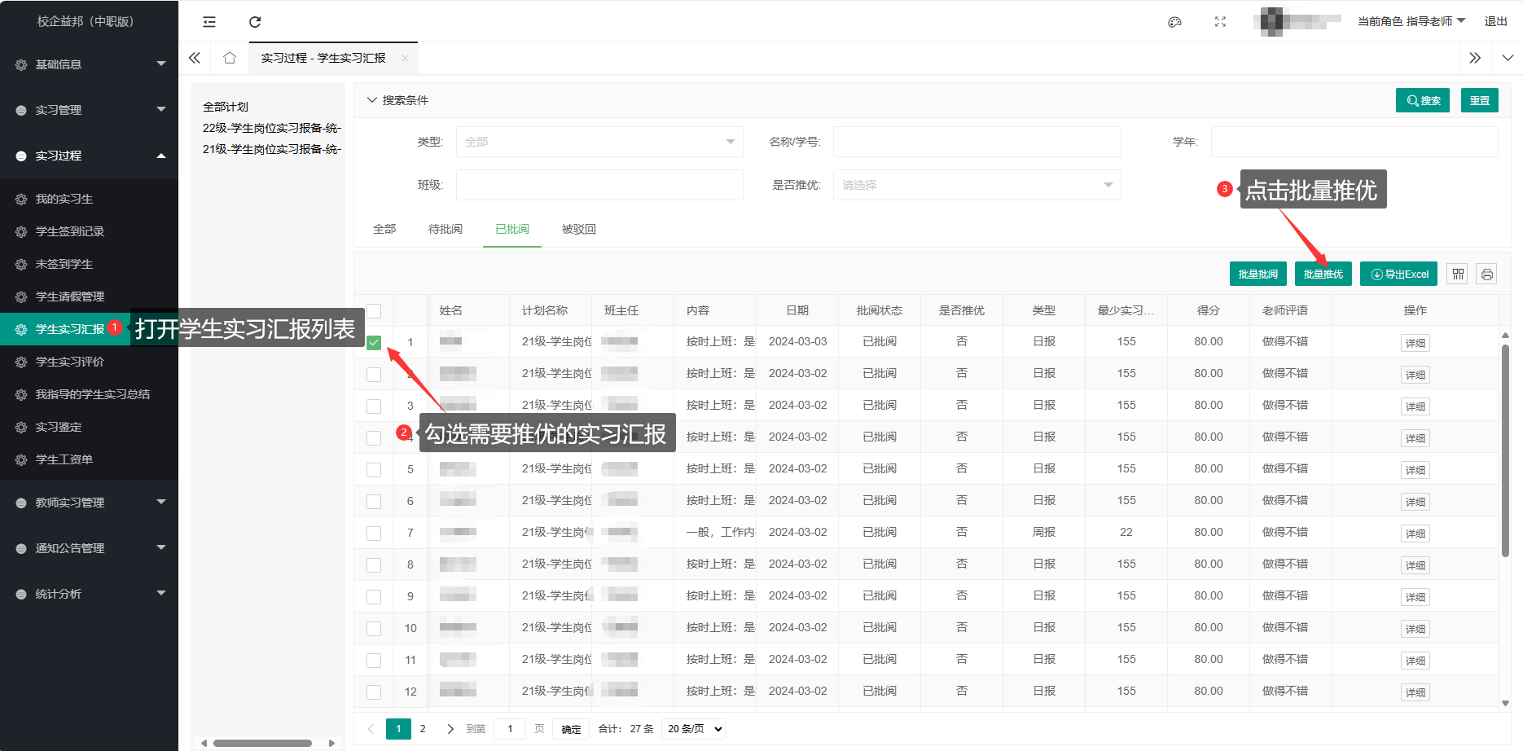Open the 类型 dropdown
Viewport: 1523px width, 751px height.
[599, 142]
